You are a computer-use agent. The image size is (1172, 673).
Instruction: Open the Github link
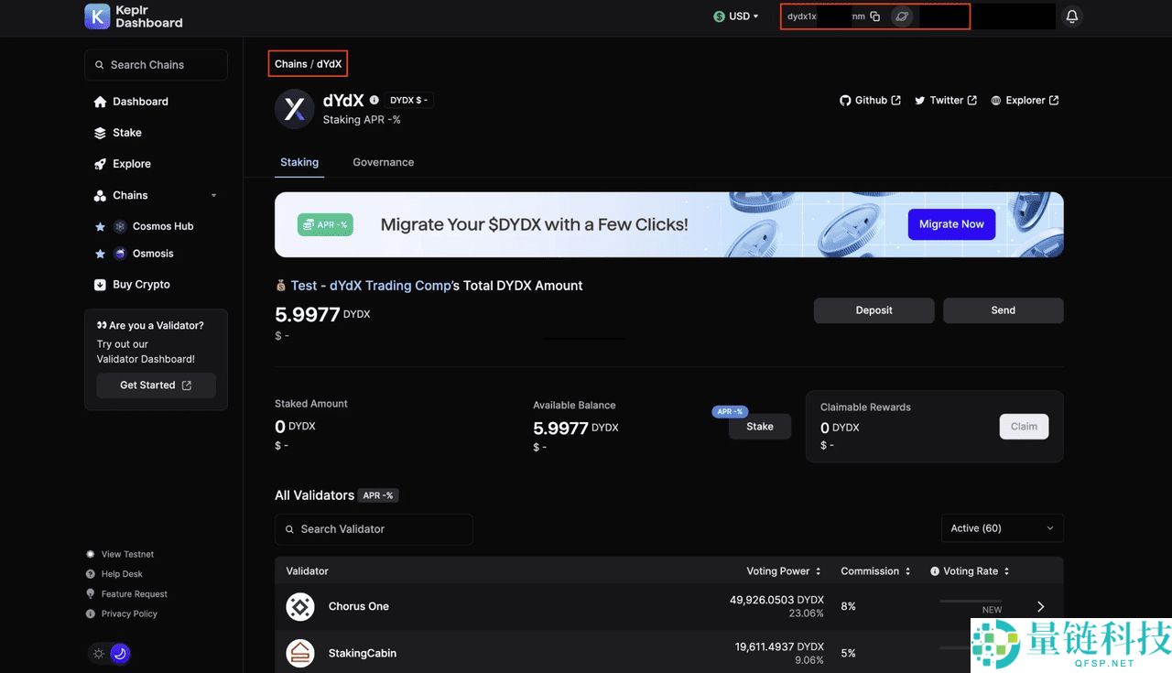point(871,101)
